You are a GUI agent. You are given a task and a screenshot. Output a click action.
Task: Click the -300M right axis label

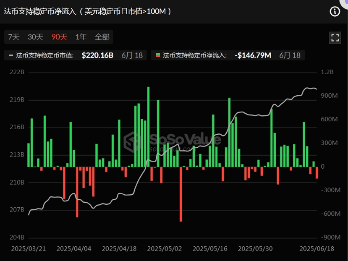point(331,190)
